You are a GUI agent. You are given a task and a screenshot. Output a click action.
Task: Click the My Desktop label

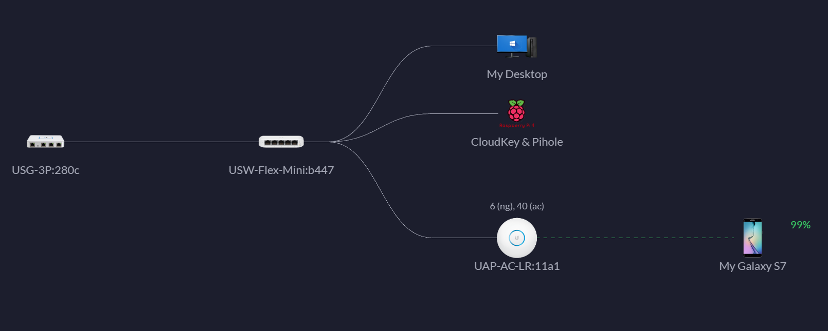(x=517, y=74)
